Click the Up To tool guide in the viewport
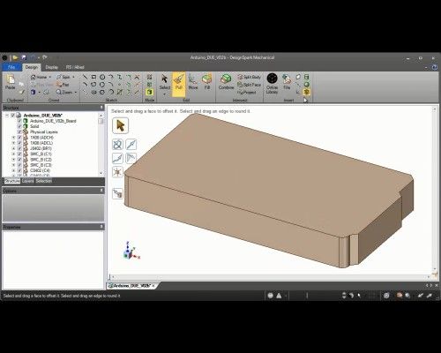The height and width of the screenshot is (353, 441). coord(117,193)
